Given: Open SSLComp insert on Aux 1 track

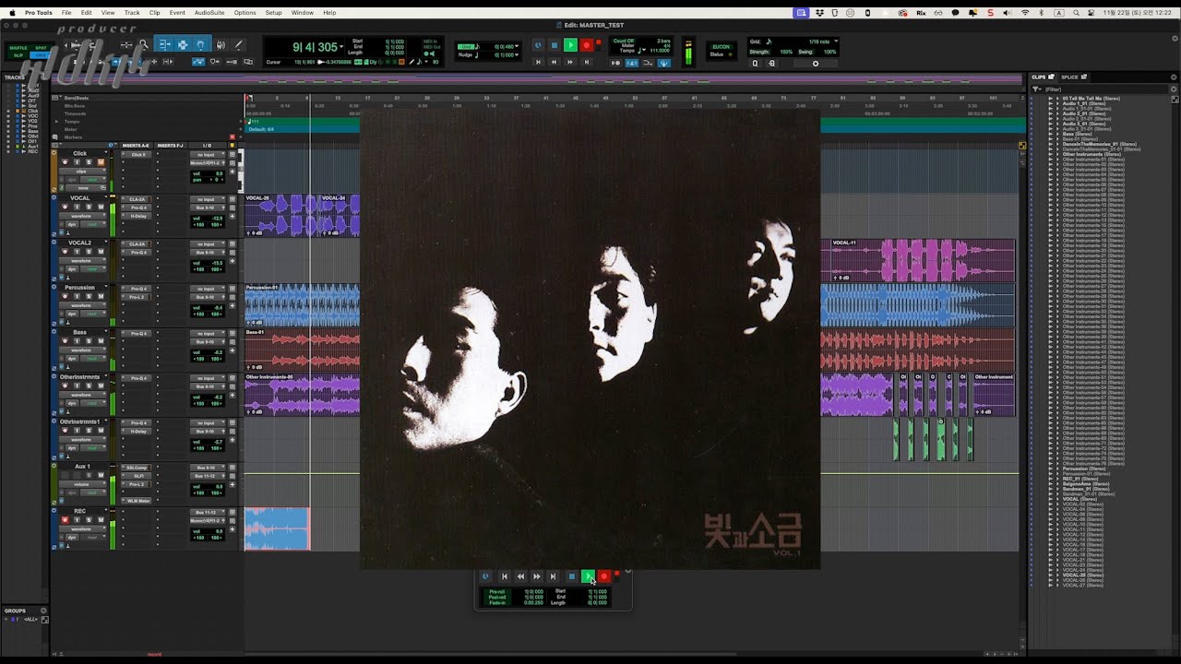Looking at the screenshot, I should (137, 468).
